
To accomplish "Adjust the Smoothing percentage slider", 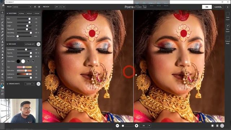I will [x=24, y=33].
